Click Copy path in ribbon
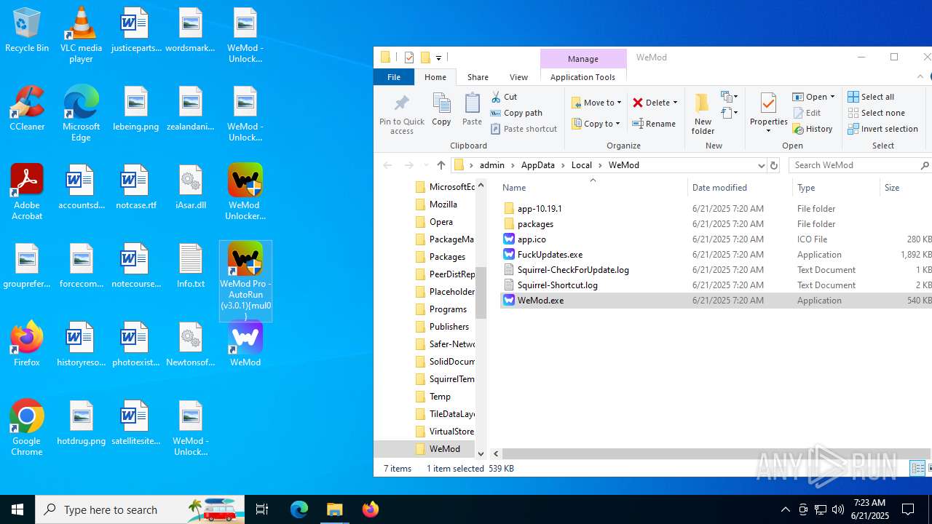932x524 pixels. (516, 113)
